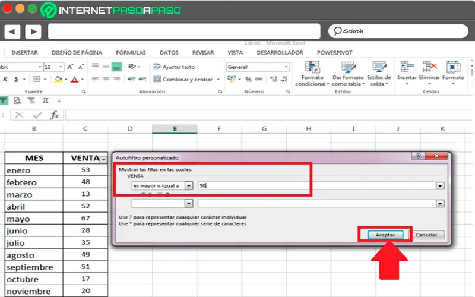Screen dimensions: 475x297
Task: Click the browser back arrow button
Action: (x=12, y=31)
